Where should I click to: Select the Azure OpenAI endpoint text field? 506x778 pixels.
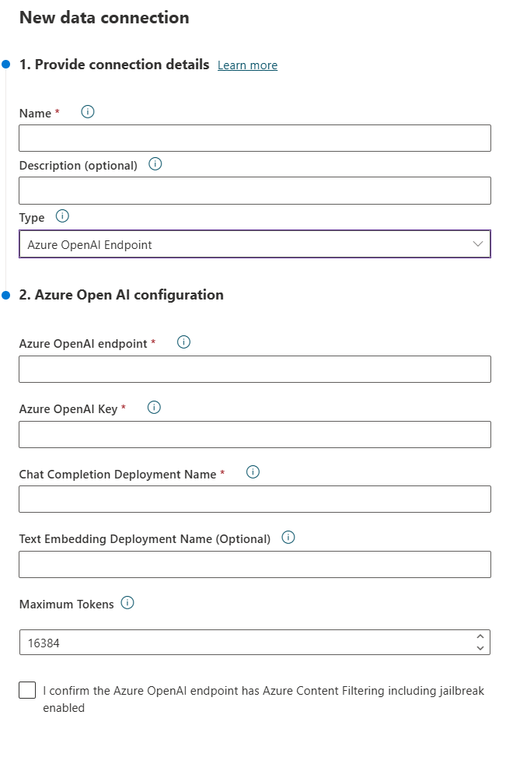[255, 369]
